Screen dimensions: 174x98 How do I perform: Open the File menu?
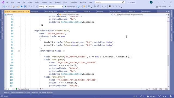tap(7, 2)
